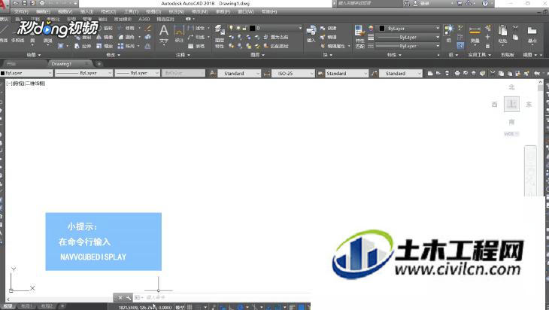Screen dimensions: 549x310
Task: Click the Save icon in quick access toolbar
Action: [x=25, y=3]
